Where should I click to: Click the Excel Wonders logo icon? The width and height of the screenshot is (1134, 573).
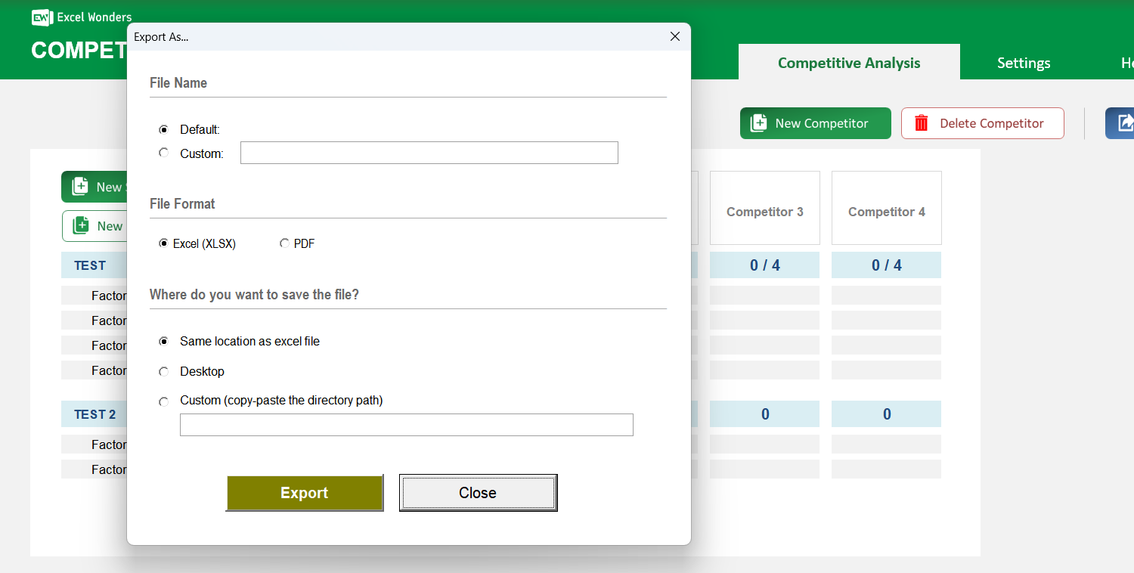[x=42, y=17]
